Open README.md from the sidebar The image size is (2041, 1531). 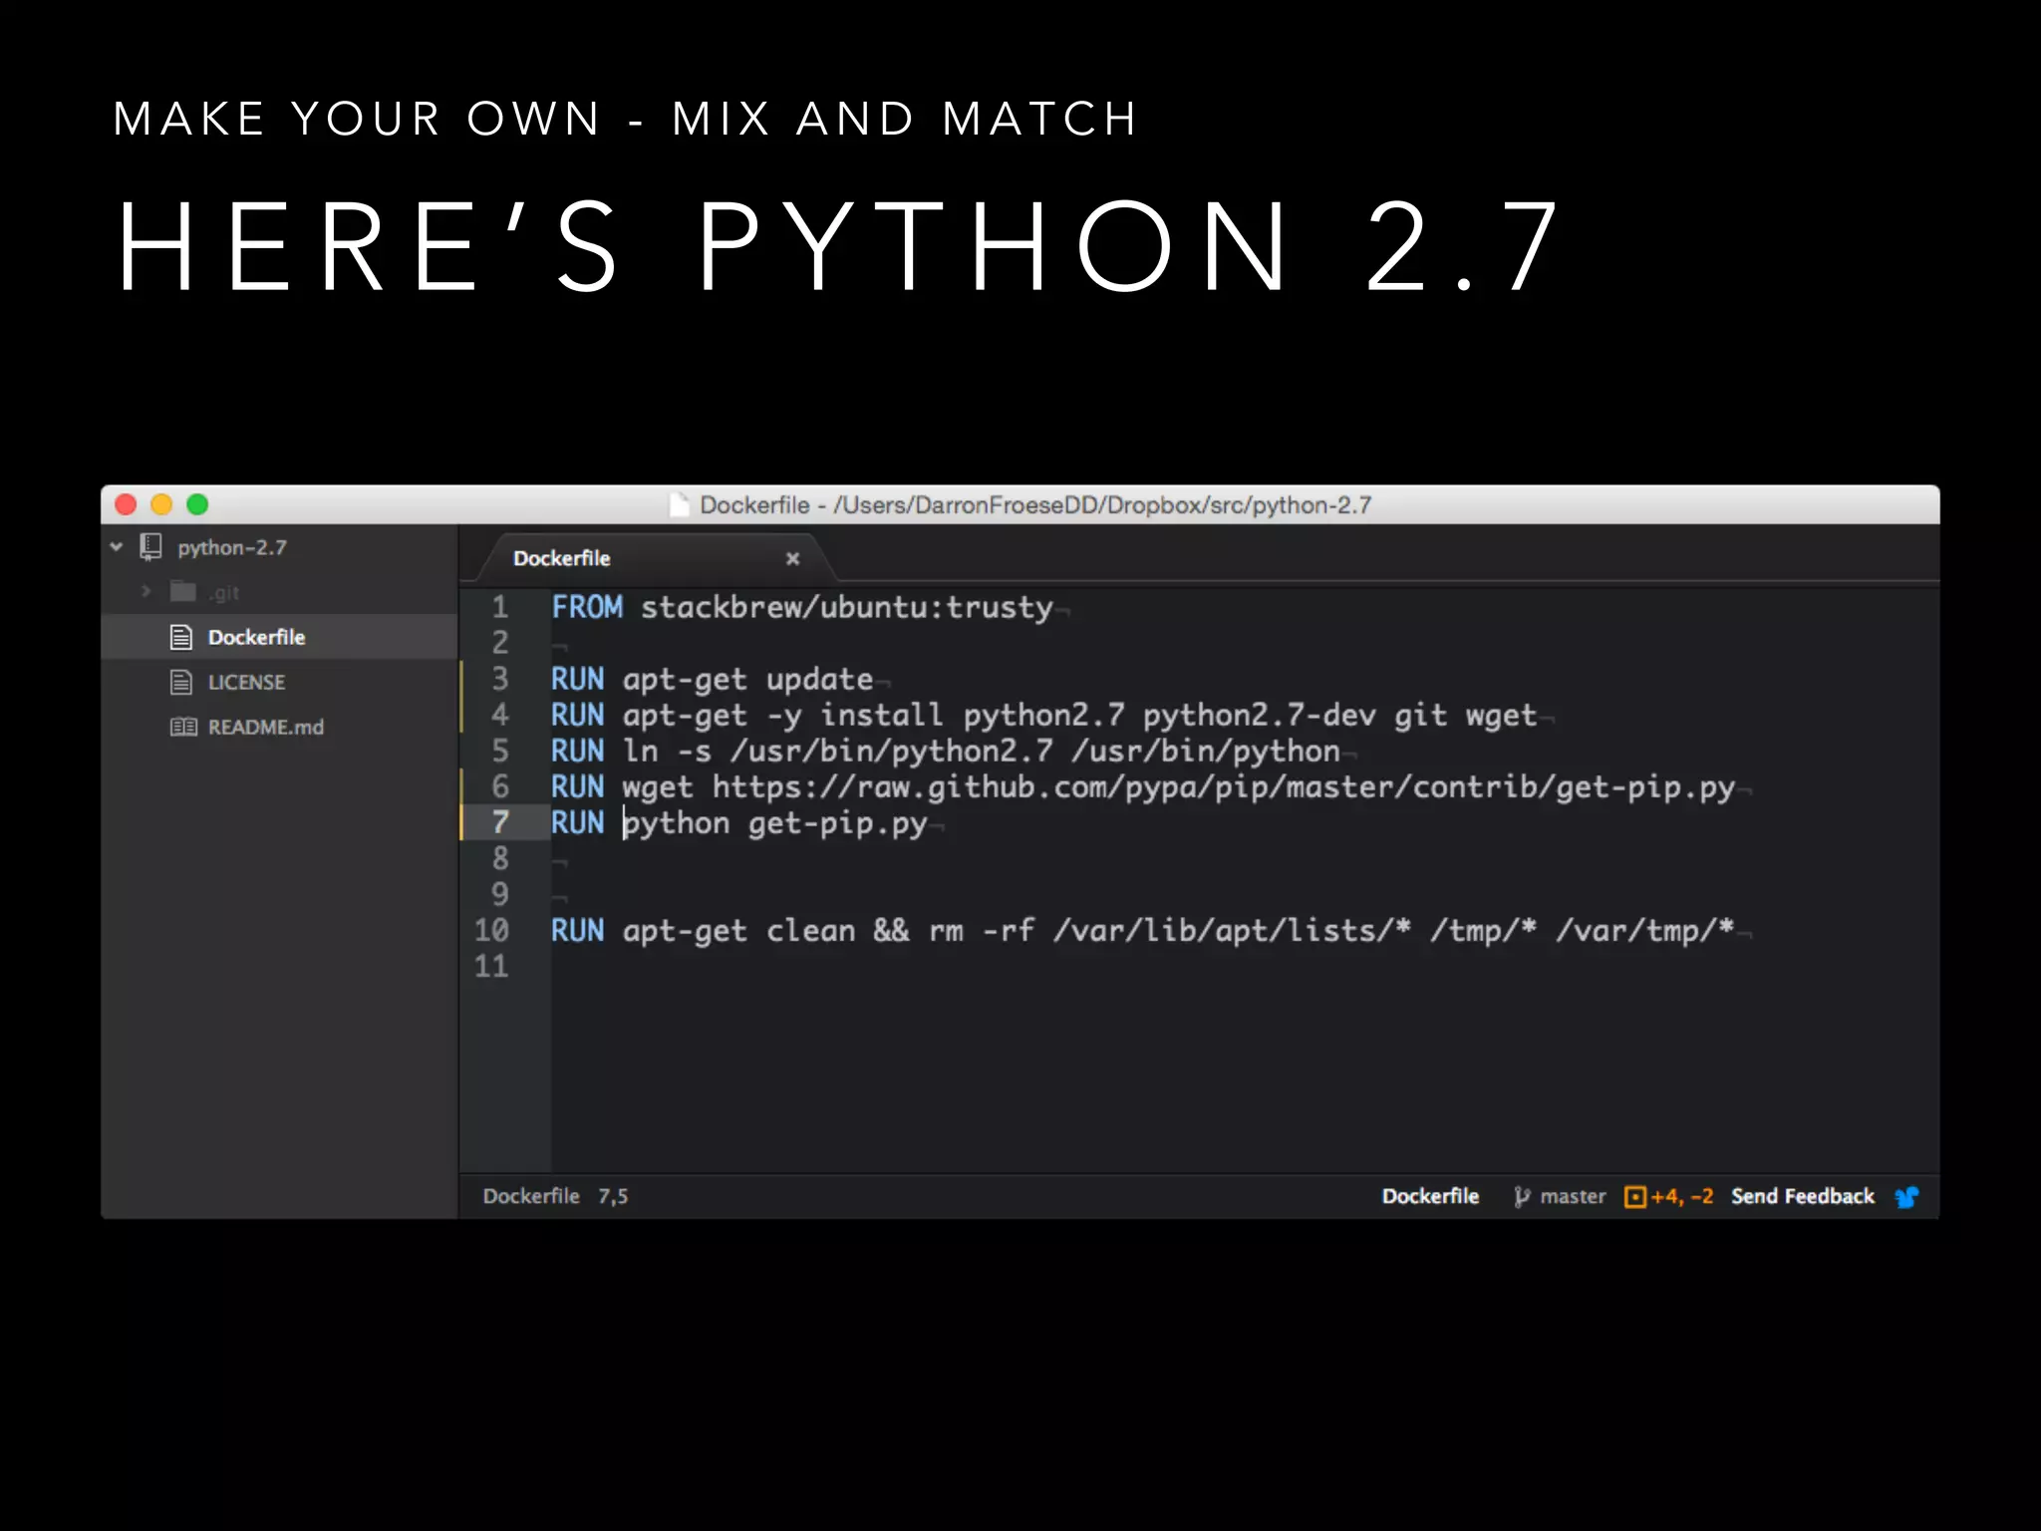pos(279,727)
